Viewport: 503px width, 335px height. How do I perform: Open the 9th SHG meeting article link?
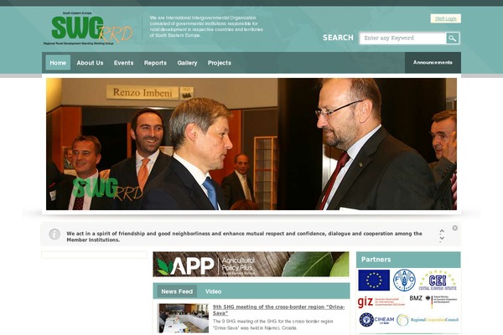tap(278, 310)
